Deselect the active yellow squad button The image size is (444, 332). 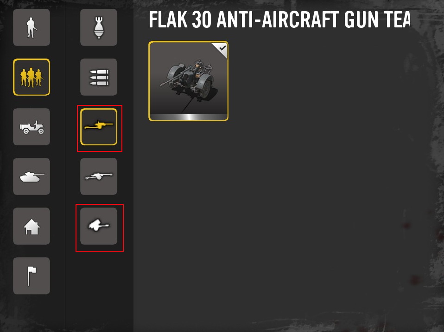tap(32, 77)
